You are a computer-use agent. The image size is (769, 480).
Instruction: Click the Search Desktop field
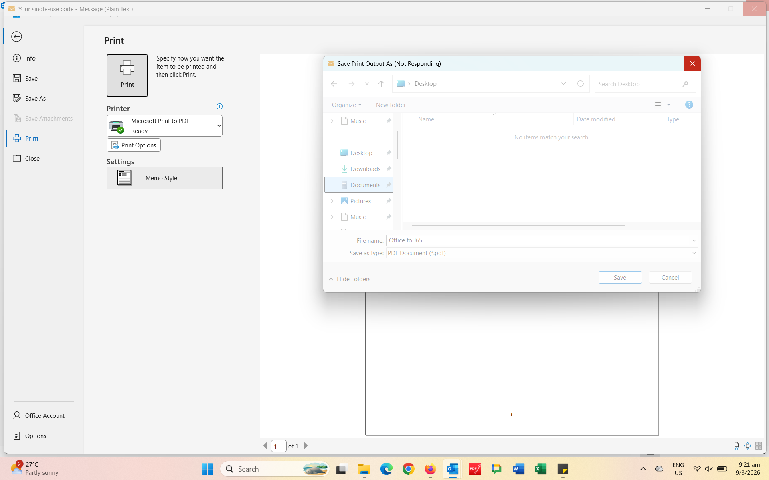(x=645, y=84)
